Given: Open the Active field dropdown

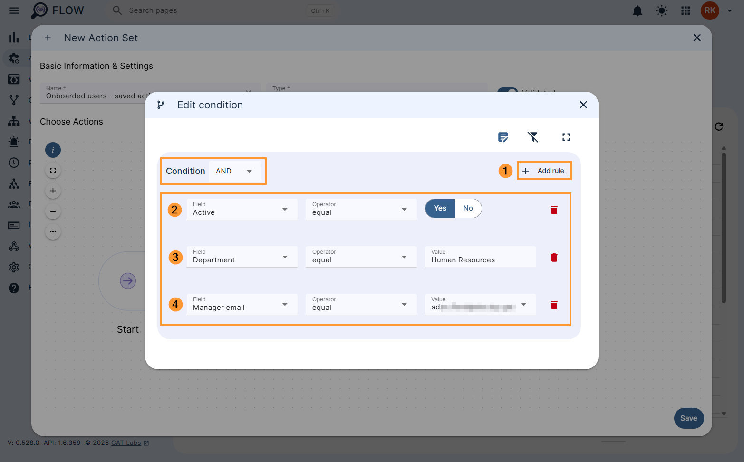Looking at the screenshot, I should 242,209.
